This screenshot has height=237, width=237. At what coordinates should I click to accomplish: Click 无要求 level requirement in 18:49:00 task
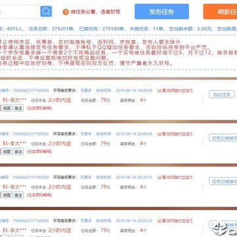tap(86, 90)
